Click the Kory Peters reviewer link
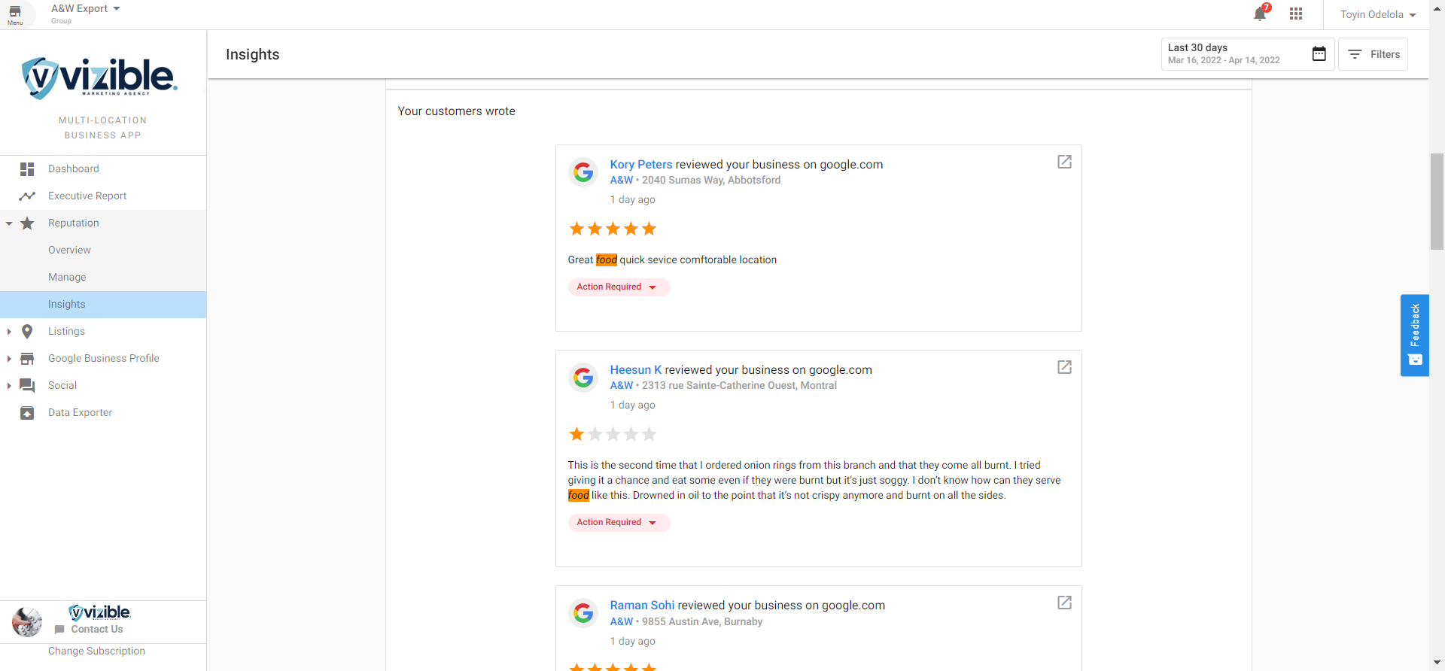The height and width of the screenshot is (671, 1445). click(641, 164)
